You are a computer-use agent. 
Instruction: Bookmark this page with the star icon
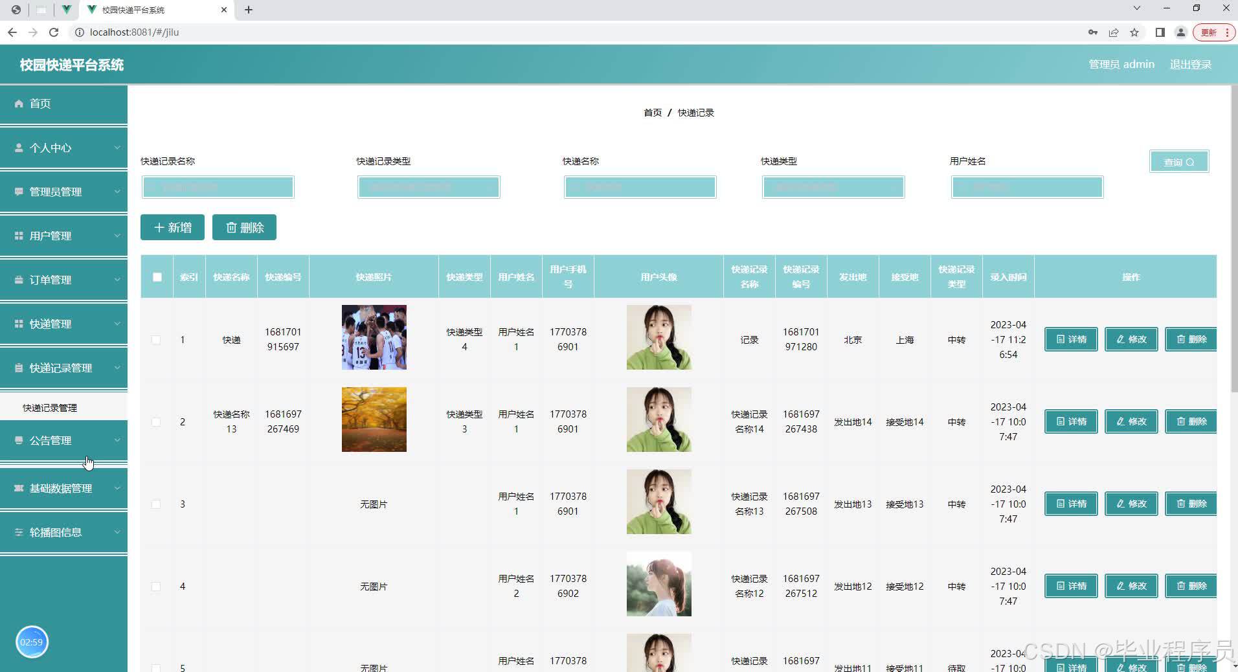(x=1134, y=32)
